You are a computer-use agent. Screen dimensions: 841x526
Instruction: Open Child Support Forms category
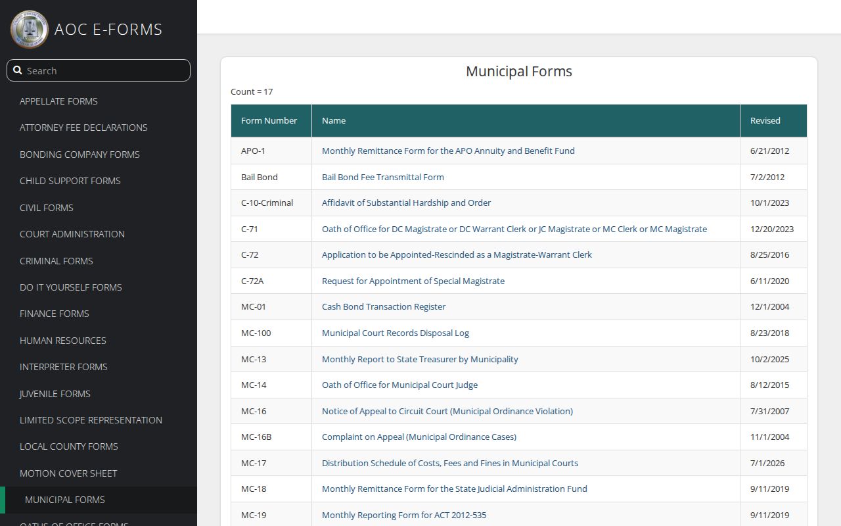click(70, 181)
